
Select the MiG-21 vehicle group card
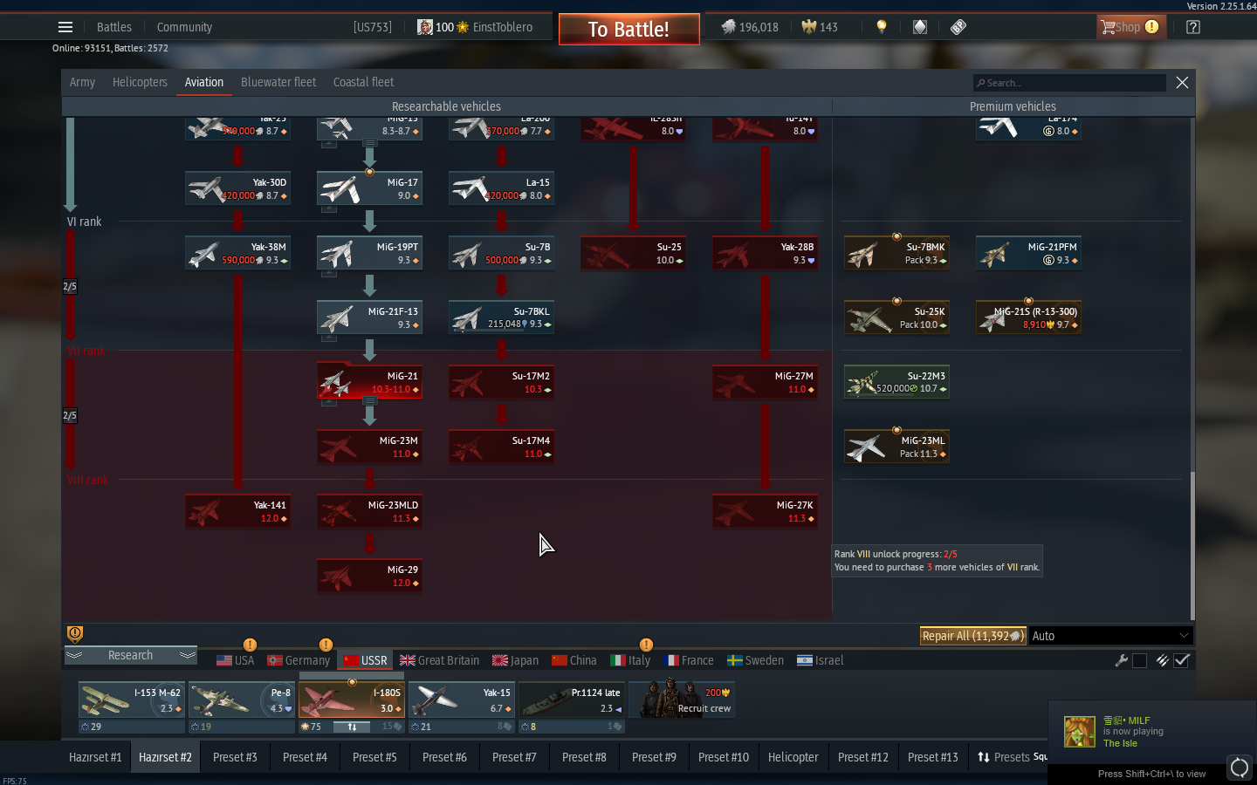[369, 382]
